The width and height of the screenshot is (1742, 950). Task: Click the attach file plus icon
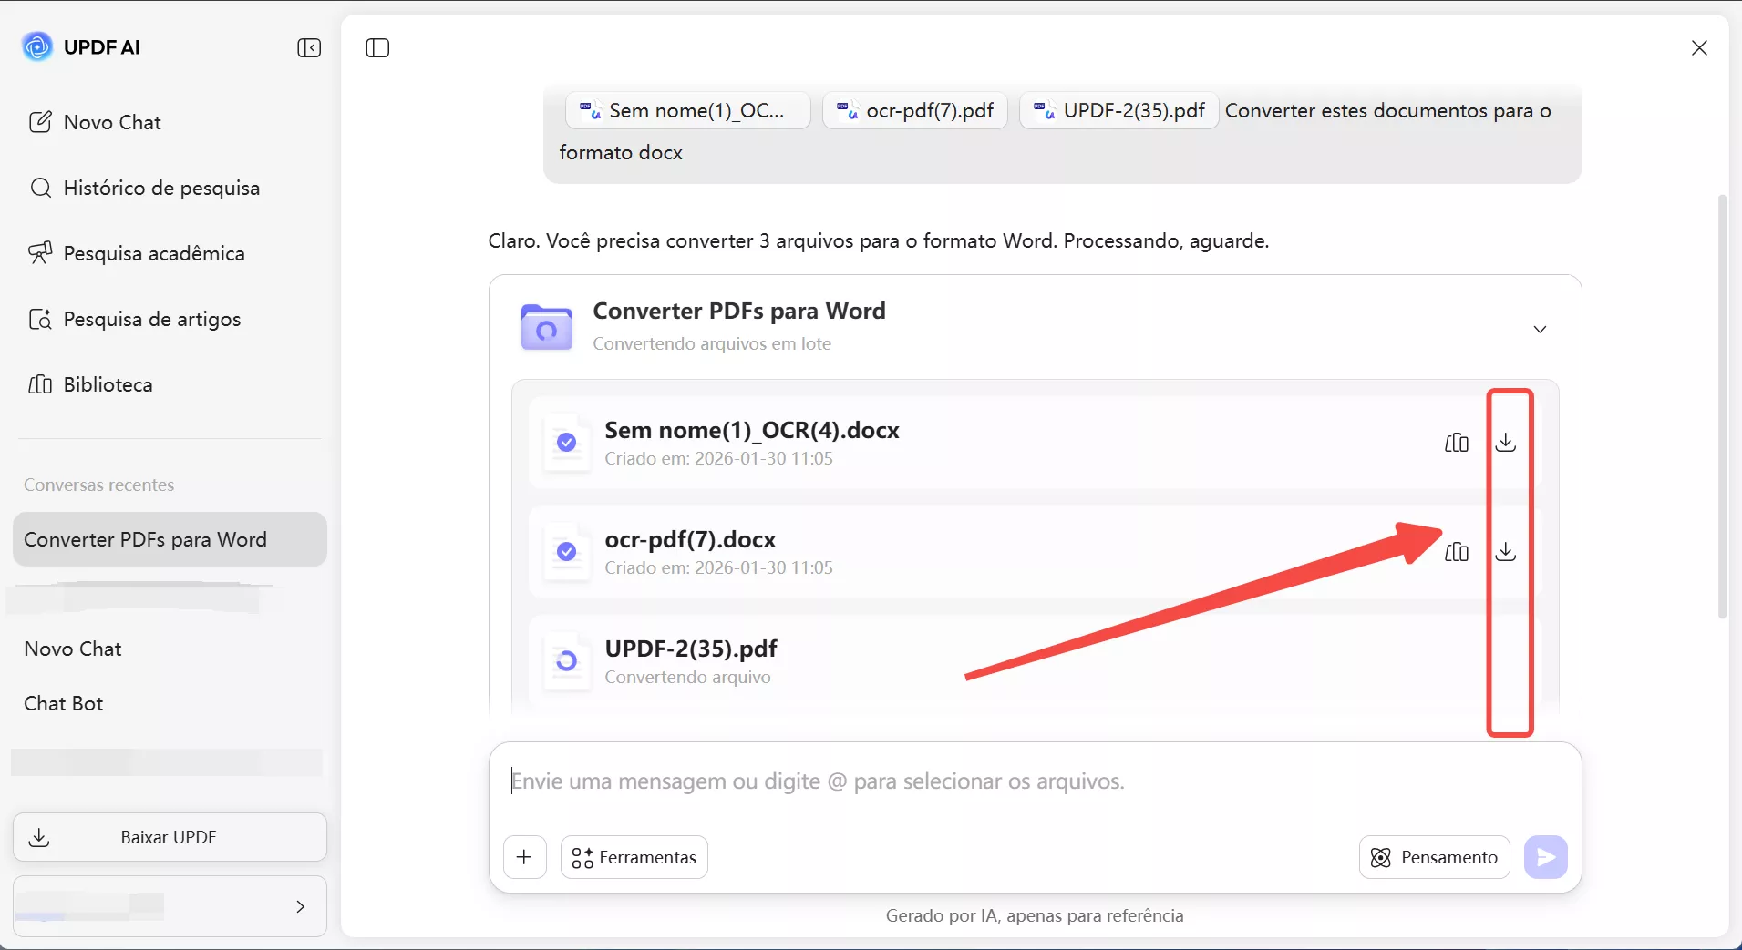(x=524, y=856)
